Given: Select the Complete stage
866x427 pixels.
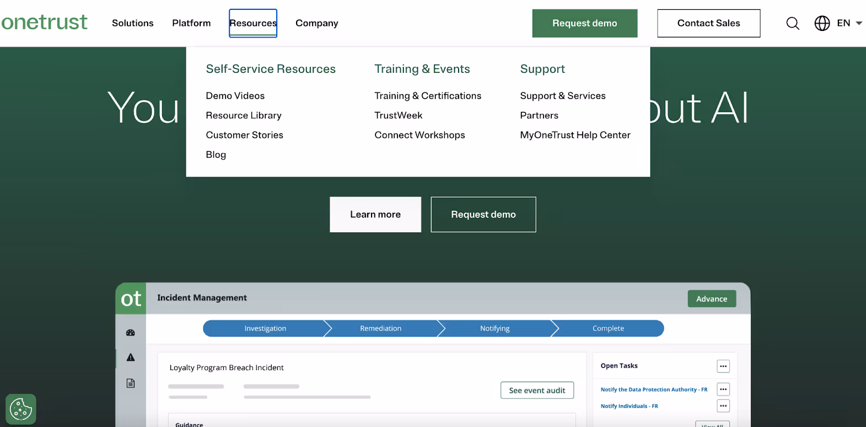Looking at the screenshot, I should pos(608,328).
